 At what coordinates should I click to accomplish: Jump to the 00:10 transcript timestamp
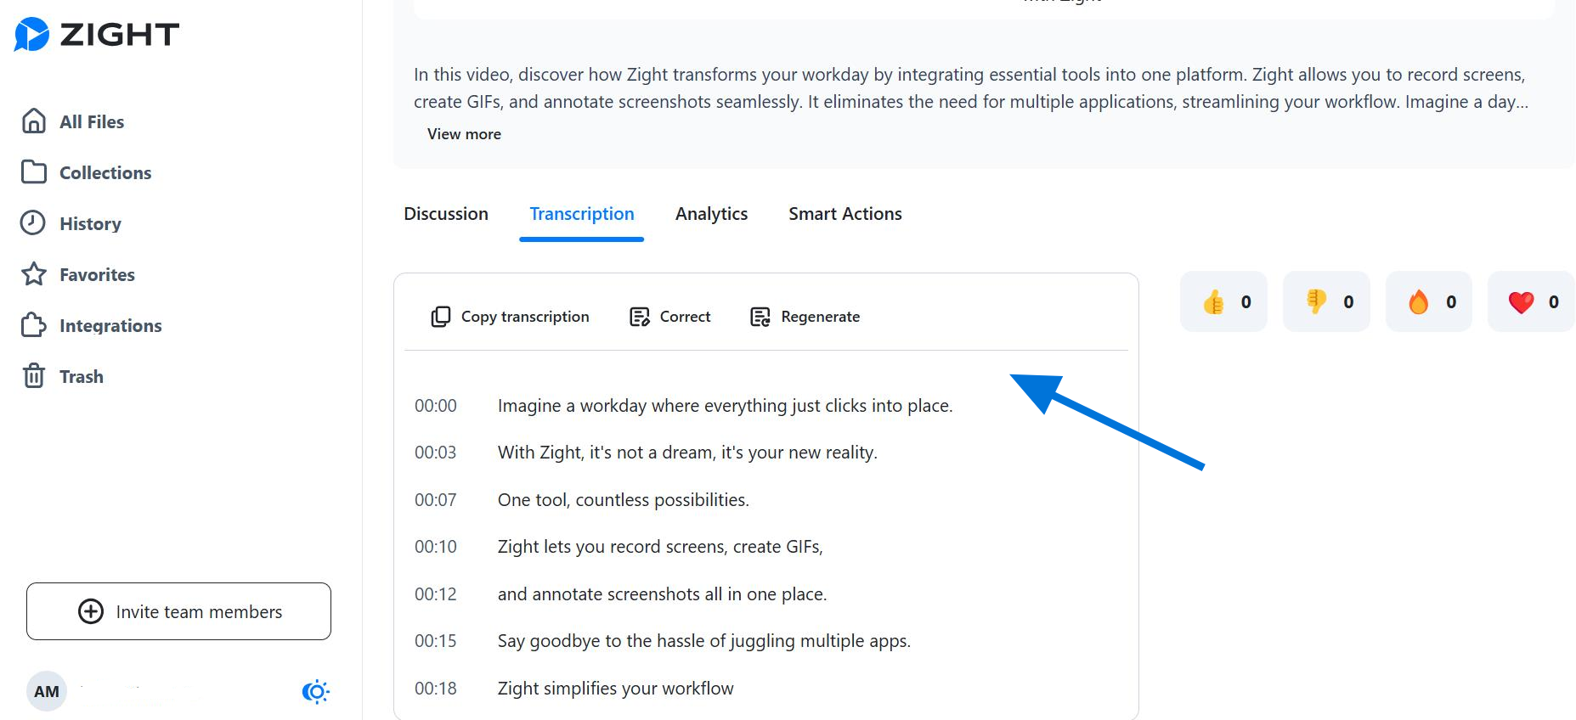tap(436, 547)
